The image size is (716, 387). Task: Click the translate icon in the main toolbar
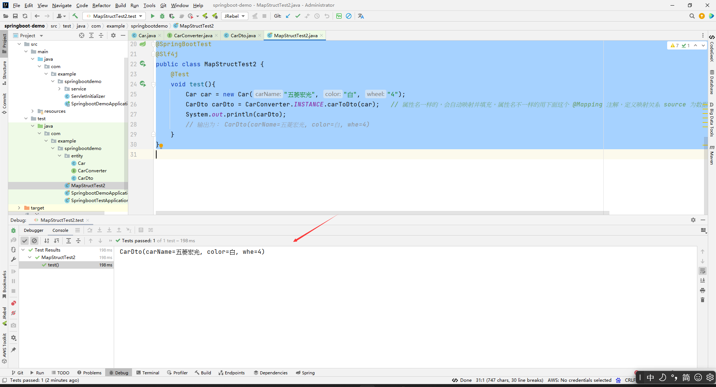(x=360, y=16)
